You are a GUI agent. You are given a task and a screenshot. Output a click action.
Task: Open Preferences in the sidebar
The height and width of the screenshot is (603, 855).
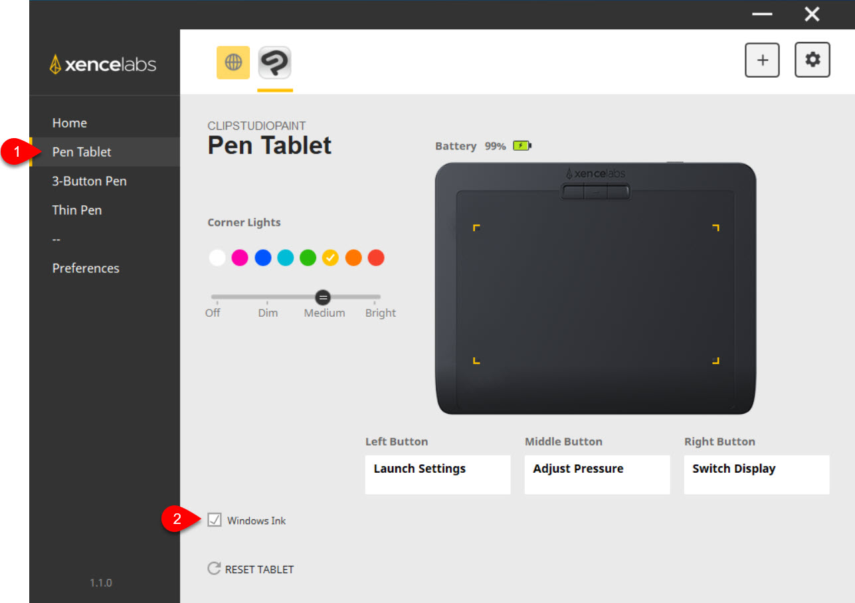pyautogui.click(x=86, y=268)
